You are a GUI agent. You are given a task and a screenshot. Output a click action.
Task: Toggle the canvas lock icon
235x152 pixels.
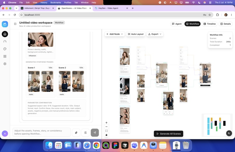(106, 135)
